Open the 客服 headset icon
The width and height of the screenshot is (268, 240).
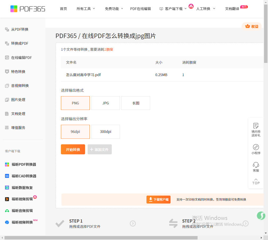256,165
